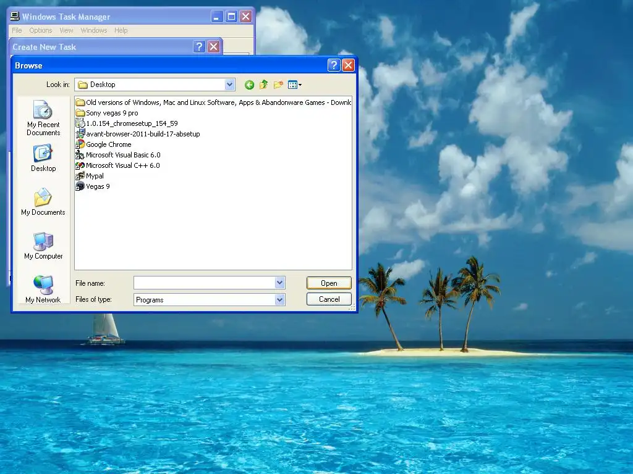
Task: Select the Microsoft Visual Basic 6.0 icon
Action: 80,155
